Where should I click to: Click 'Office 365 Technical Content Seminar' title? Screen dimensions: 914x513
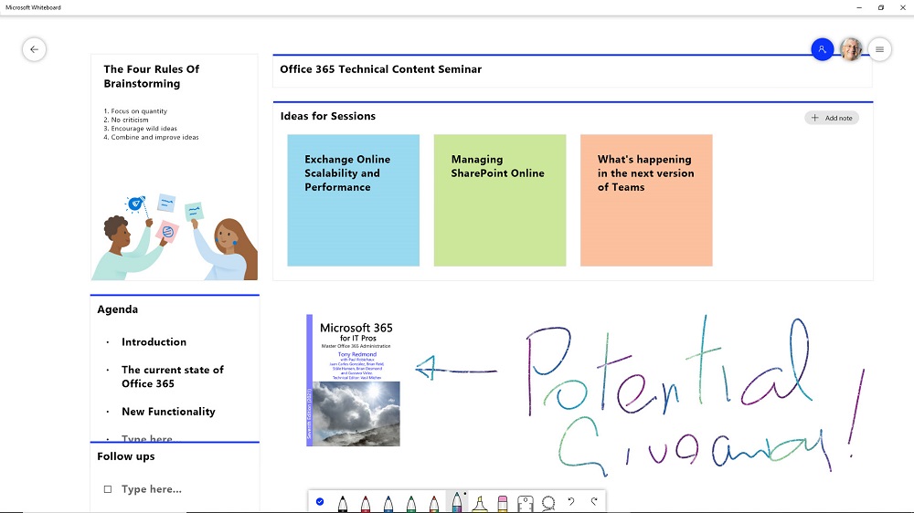(x=380, y=69)
